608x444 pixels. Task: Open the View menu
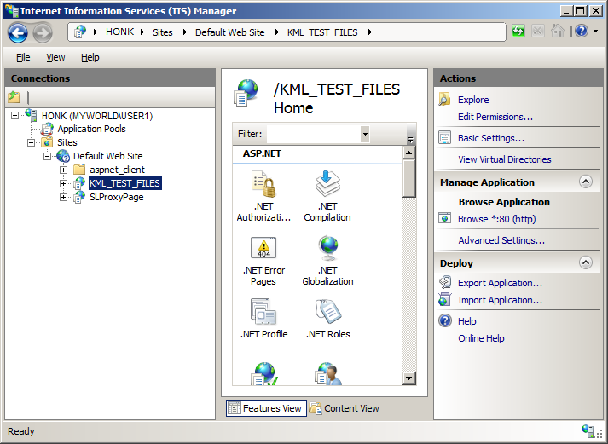[55, 57]
